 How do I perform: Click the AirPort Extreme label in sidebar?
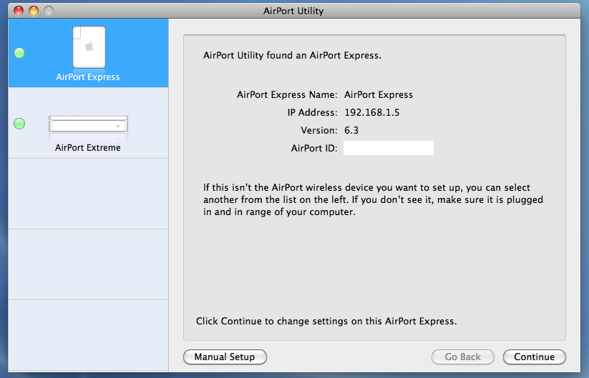click(88, 147)
